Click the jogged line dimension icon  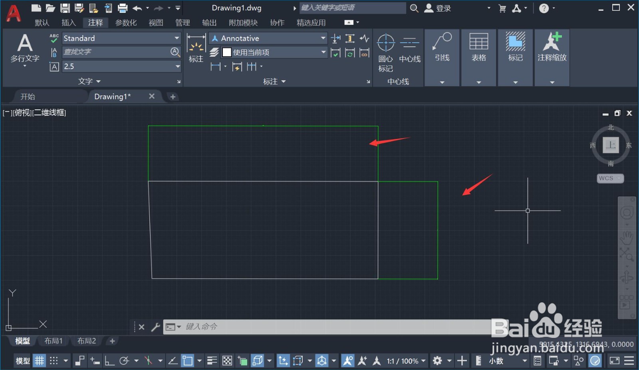click(x=364, y=38)
